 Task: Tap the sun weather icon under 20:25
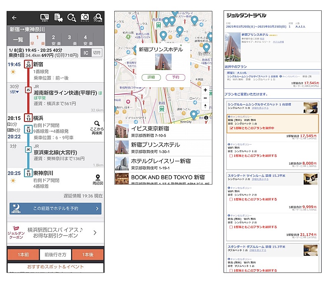13,180
